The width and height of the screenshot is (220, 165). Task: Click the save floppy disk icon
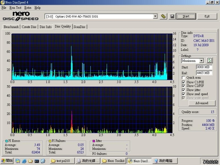click(172, 16)
